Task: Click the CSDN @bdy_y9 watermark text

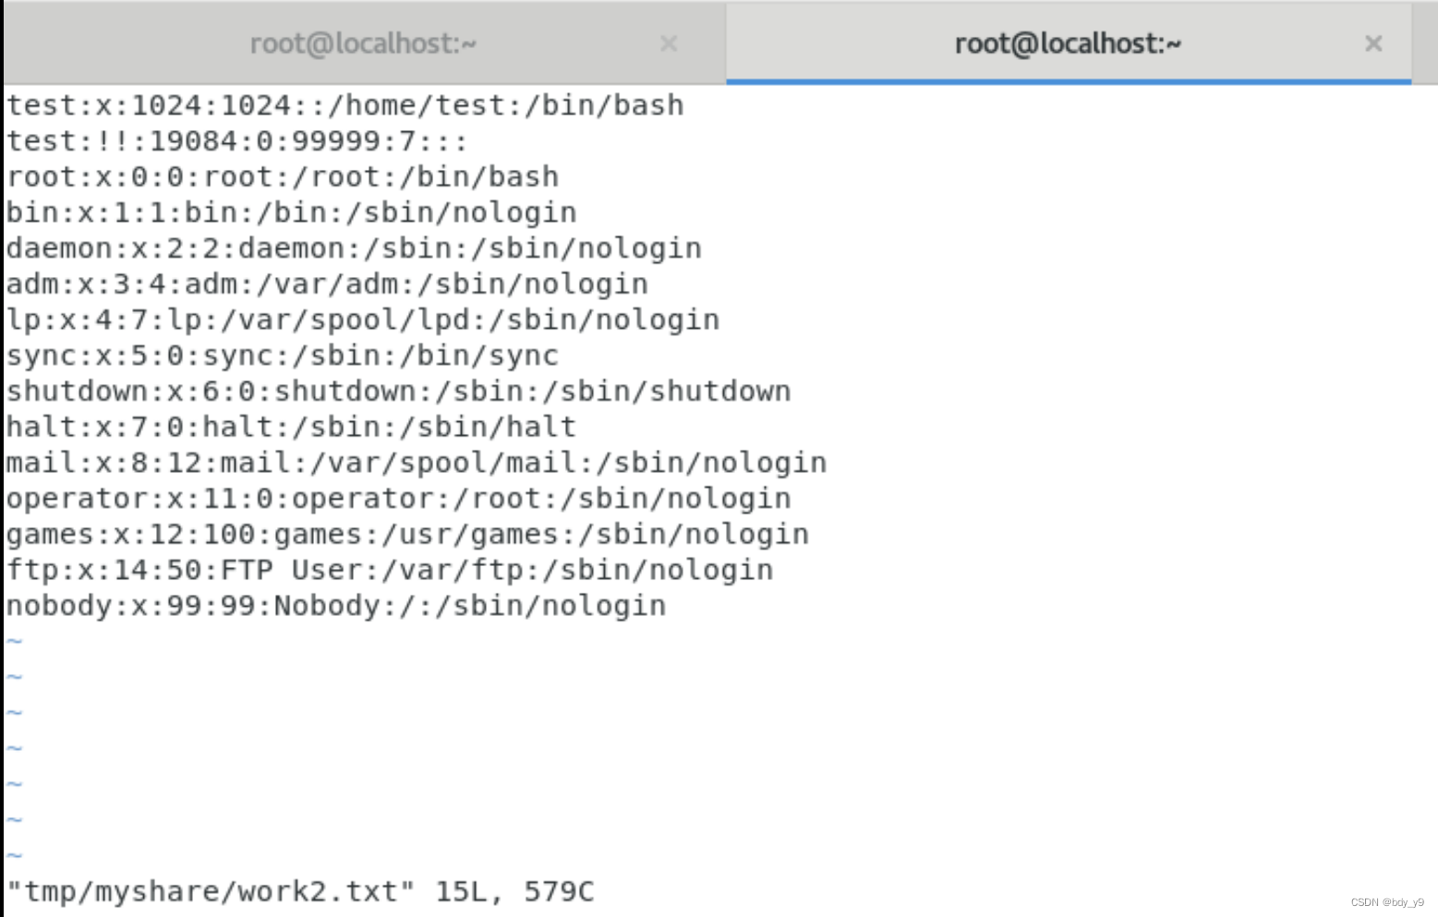Action: [x=1386, y=902]
